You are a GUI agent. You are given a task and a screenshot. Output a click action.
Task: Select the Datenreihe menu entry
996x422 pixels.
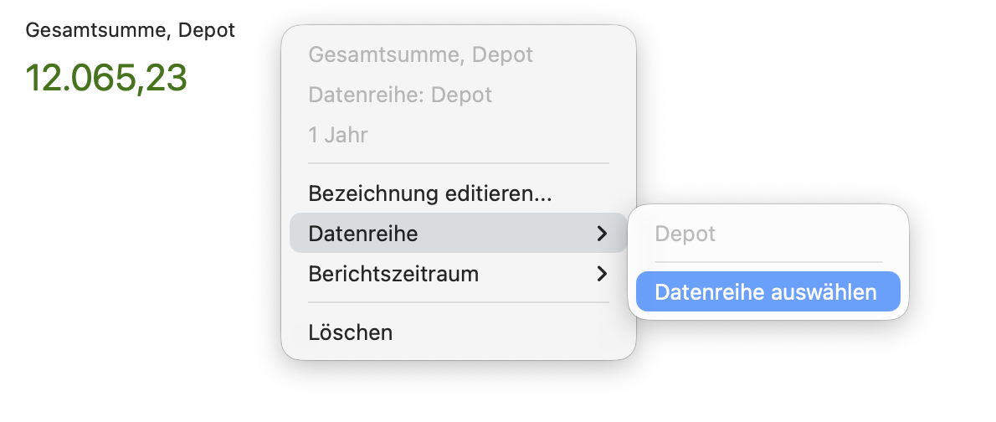point(363,234)
